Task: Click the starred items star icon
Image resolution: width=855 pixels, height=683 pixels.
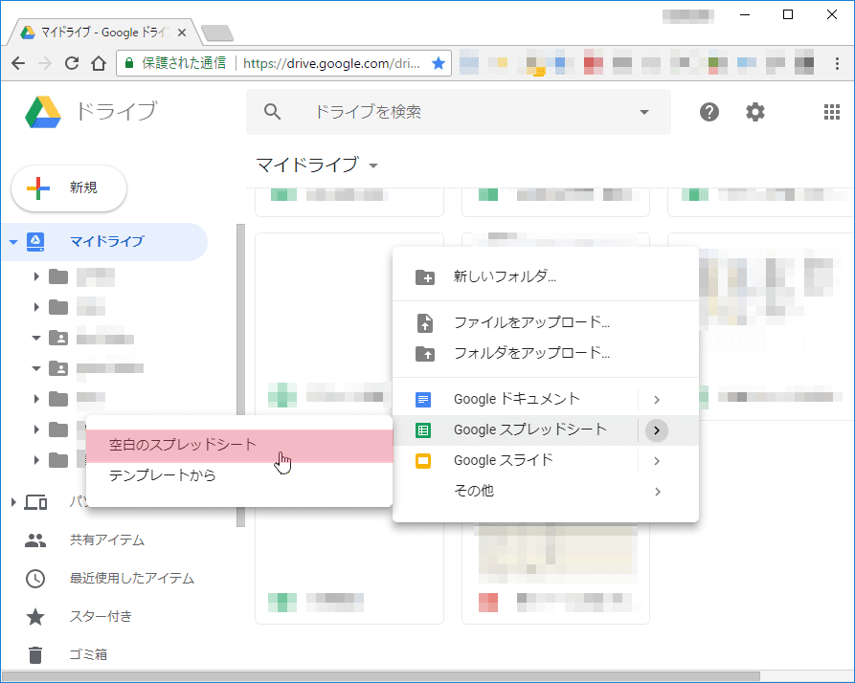Action: click(35, 617)
